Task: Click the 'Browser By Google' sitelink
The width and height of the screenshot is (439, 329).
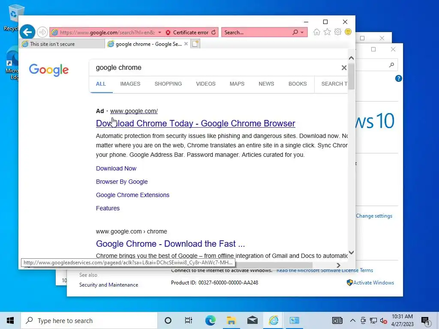Action: (x=122, y=182)
